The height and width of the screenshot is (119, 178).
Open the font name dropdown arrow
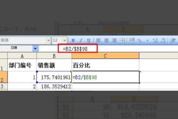tap(48, 40)
